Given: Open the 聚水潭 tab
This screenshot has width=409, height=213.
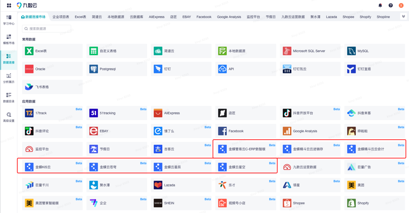Looking at the screenshot, I should pos(315,17).
